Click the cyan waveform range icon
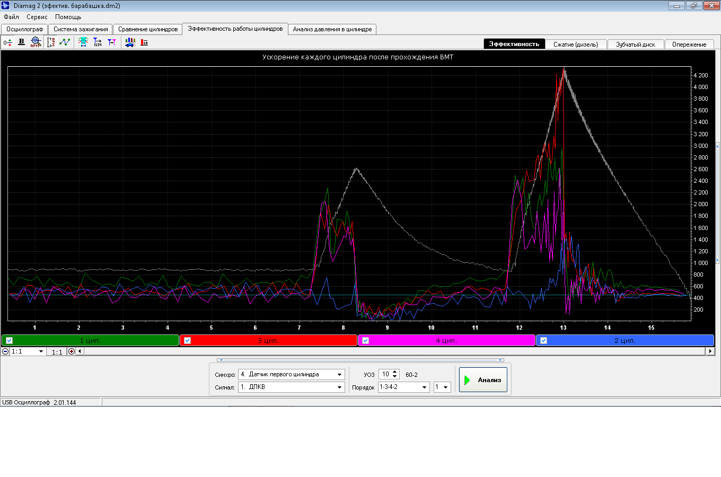Screen dimensions: 721x477 [83, 42]
